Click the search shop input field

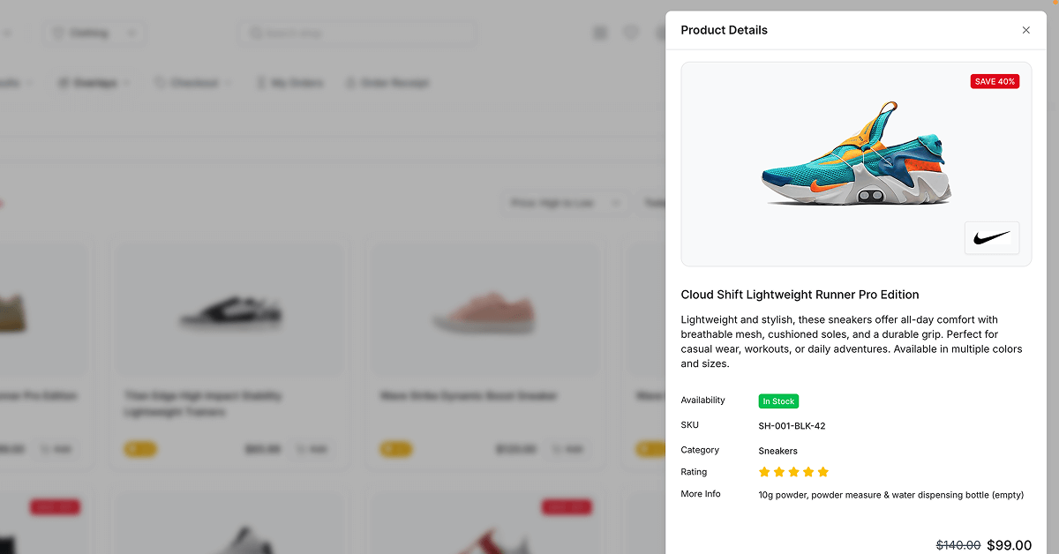click(x=357, y=34)
